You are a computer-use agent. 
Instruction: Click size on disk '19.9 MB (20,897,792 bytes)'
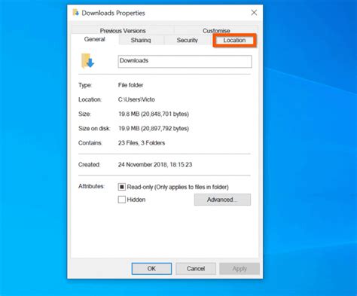click(x=154, y=129)
